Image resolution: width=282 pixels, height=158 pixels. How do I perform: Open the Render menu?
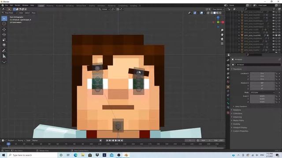point(18,5)
